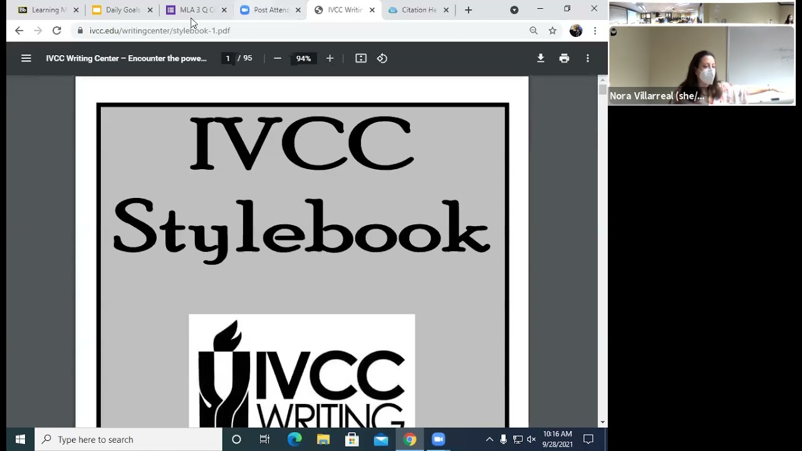
Task: Switch to the Post Attendance tab
Action: [x=264, y=10]
